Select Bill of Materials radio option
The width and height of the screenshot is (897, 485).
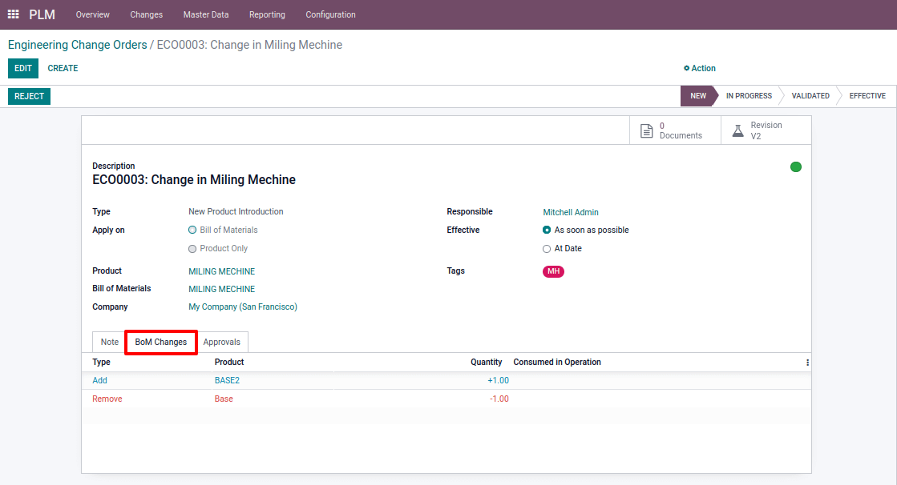pos(192,230)
